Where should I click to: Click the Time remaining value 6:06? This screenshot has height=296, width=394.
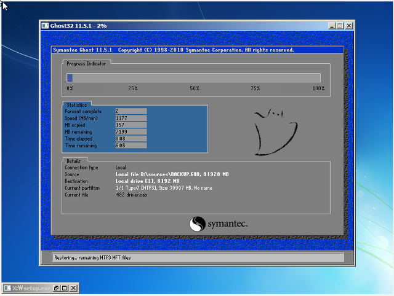[131, 146]
